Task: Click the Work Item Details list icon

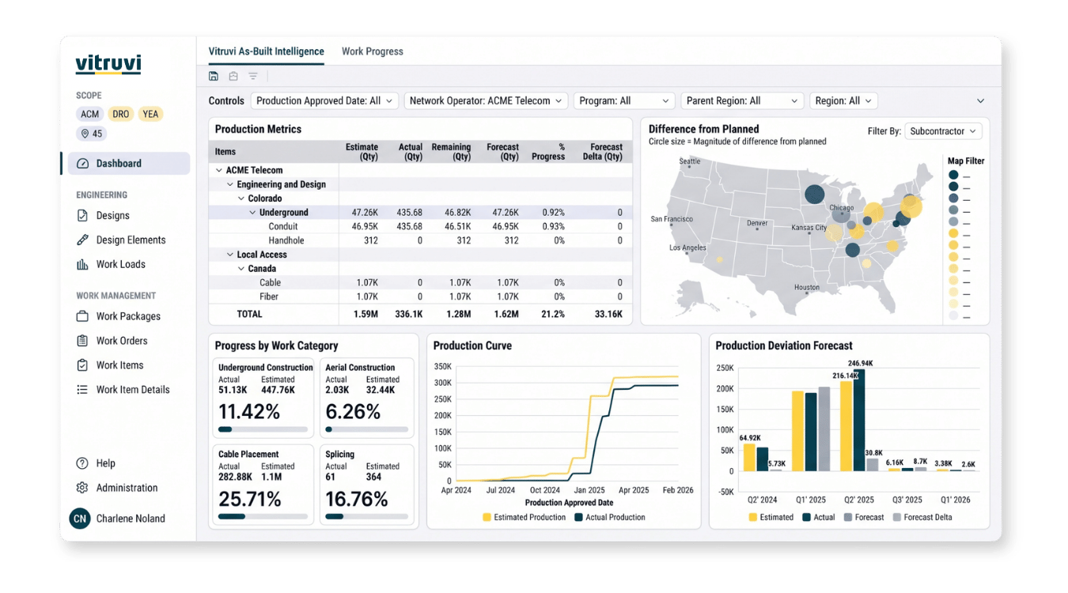Action: (82, 390)
